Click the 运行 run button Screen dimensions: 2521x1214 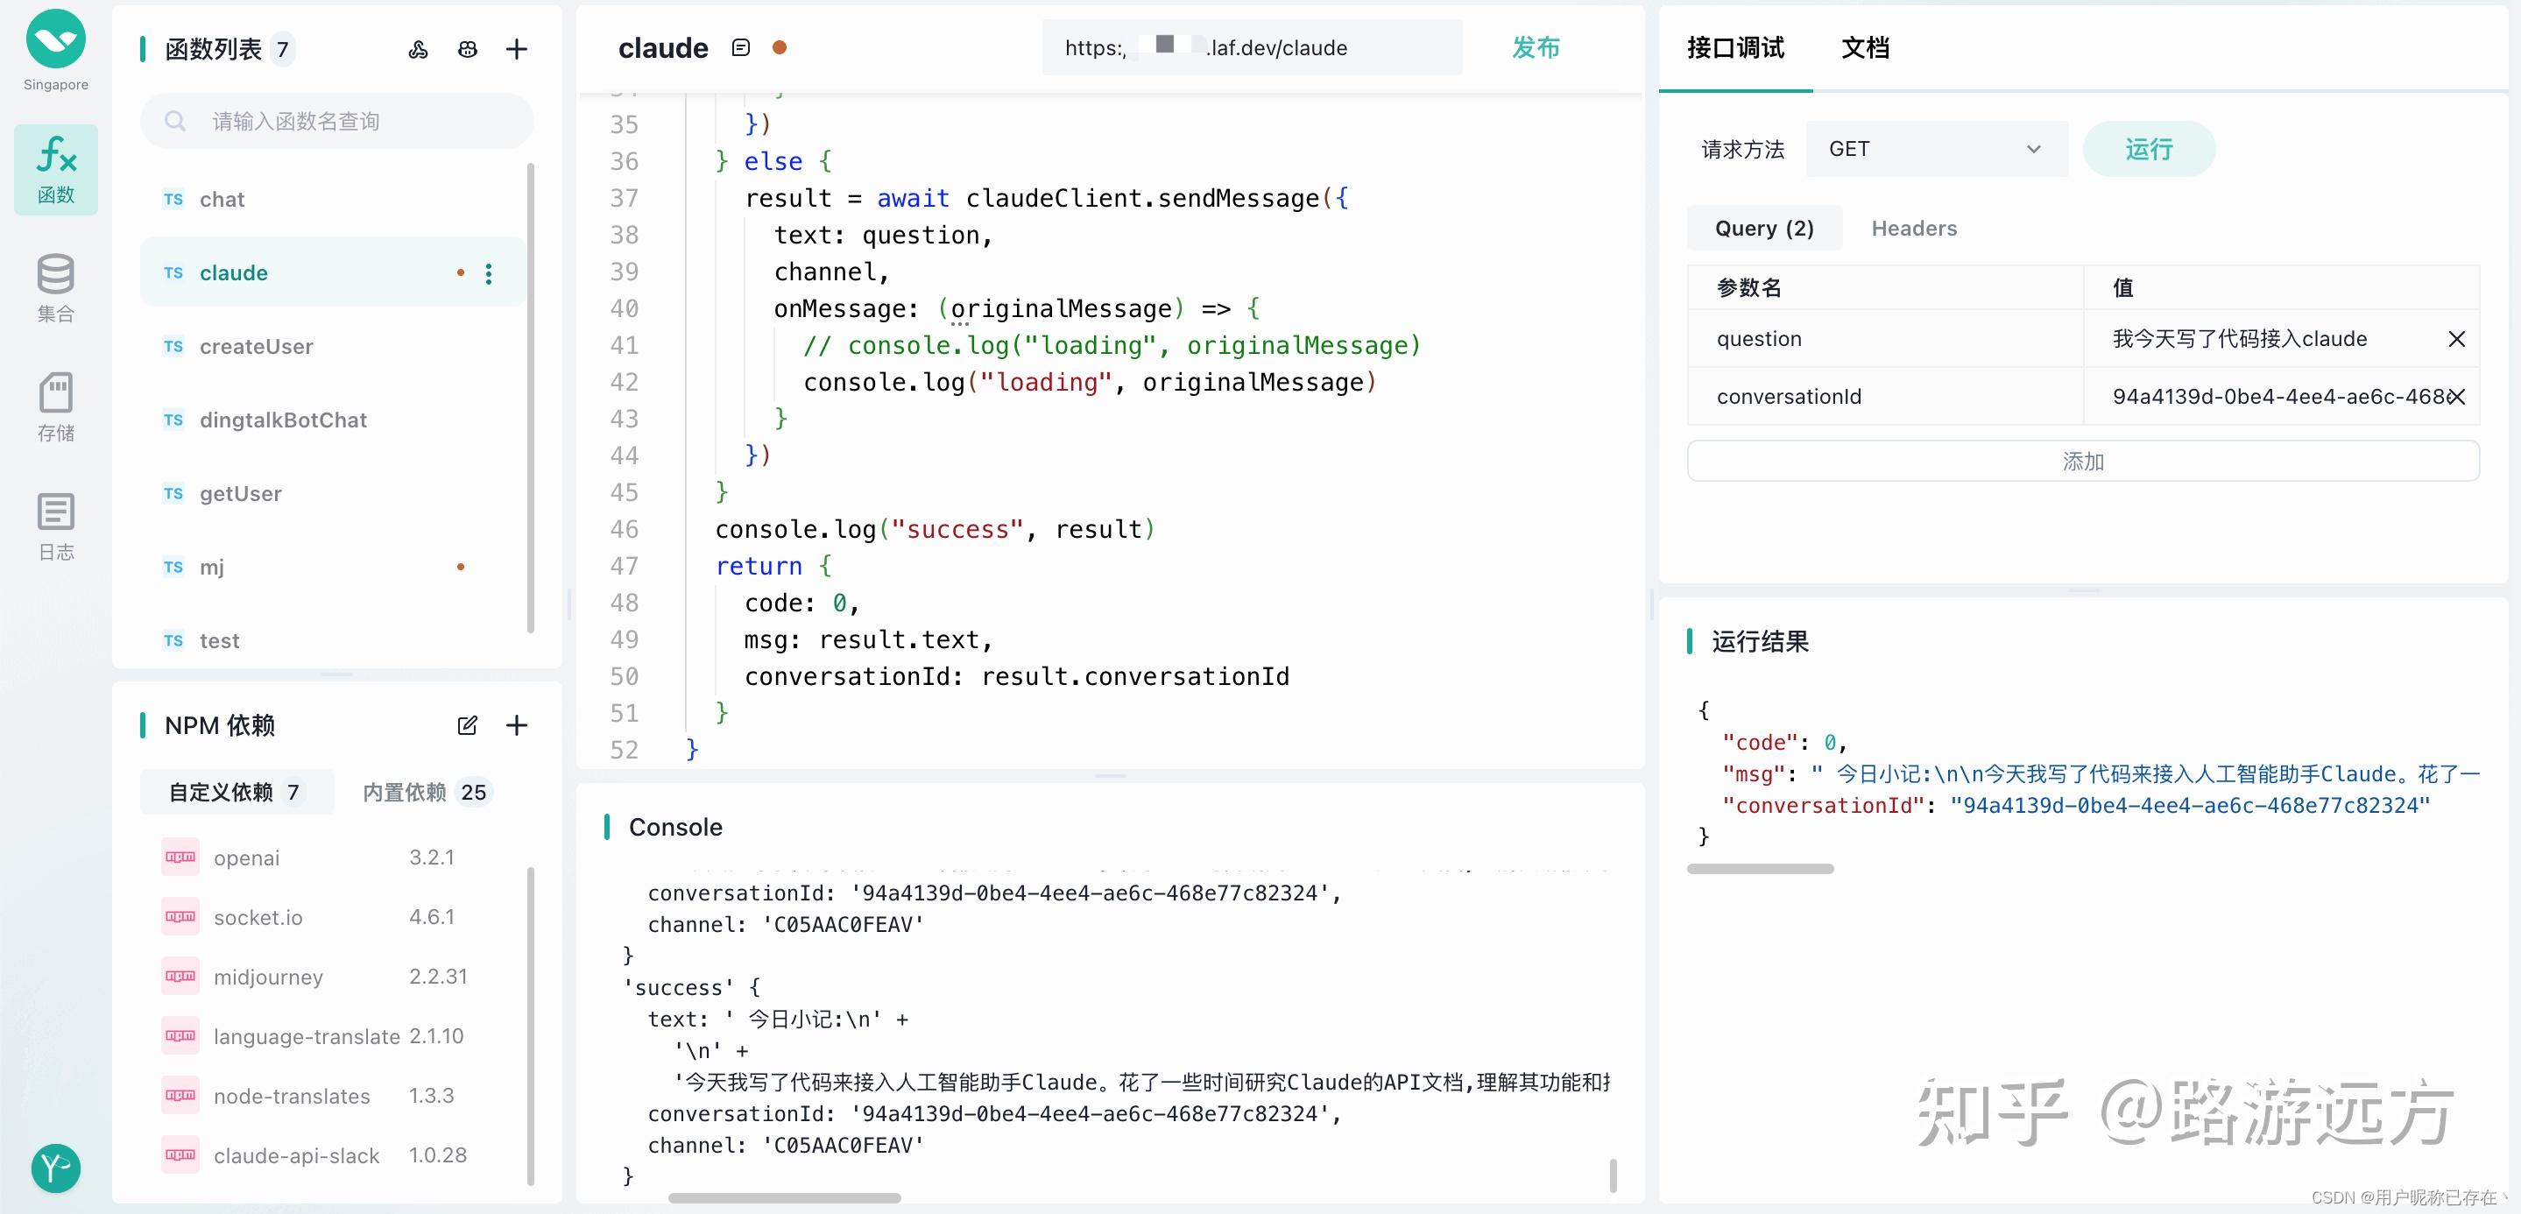point(2148,149)
